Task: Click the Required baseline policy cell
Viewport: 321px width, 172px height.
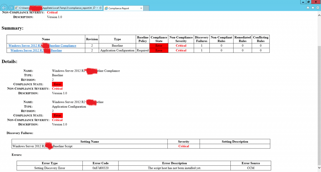Action: (143, 50)
